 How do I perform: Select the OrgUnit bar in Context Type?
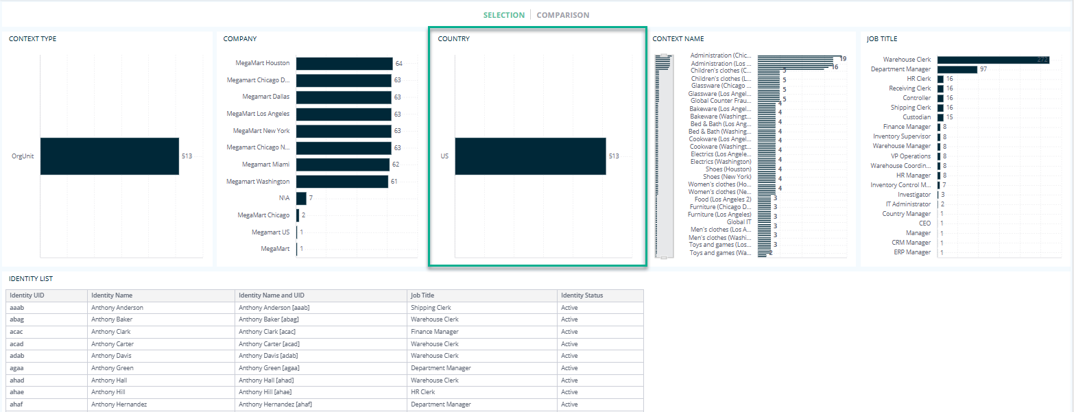coord(110,156)
